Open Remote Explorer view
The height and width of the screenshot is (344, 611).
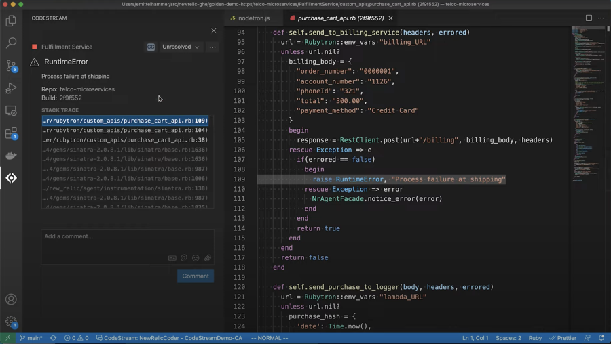tap(11, 111)
